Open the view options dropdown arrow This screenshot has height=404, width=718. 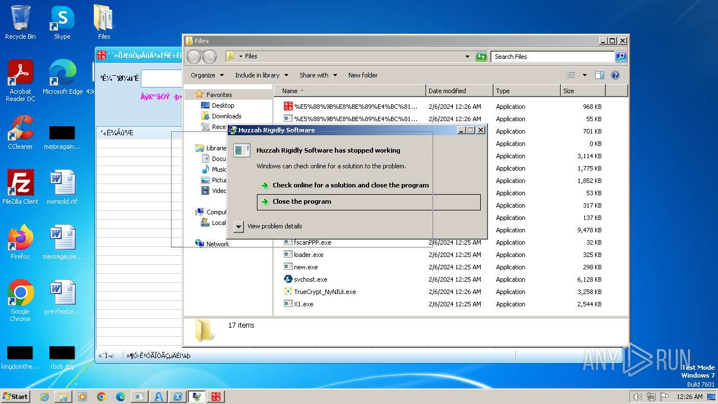(584, 75)
